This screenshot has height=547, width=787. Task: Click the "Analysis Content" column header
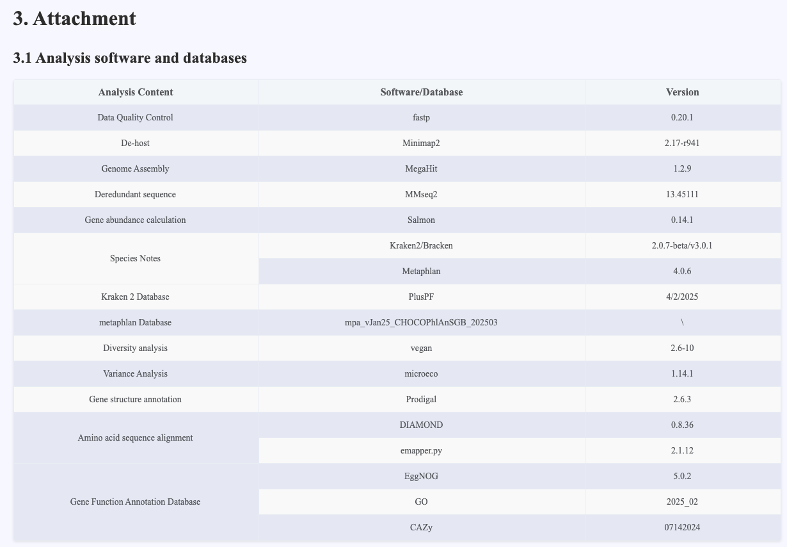click(136, 92)
